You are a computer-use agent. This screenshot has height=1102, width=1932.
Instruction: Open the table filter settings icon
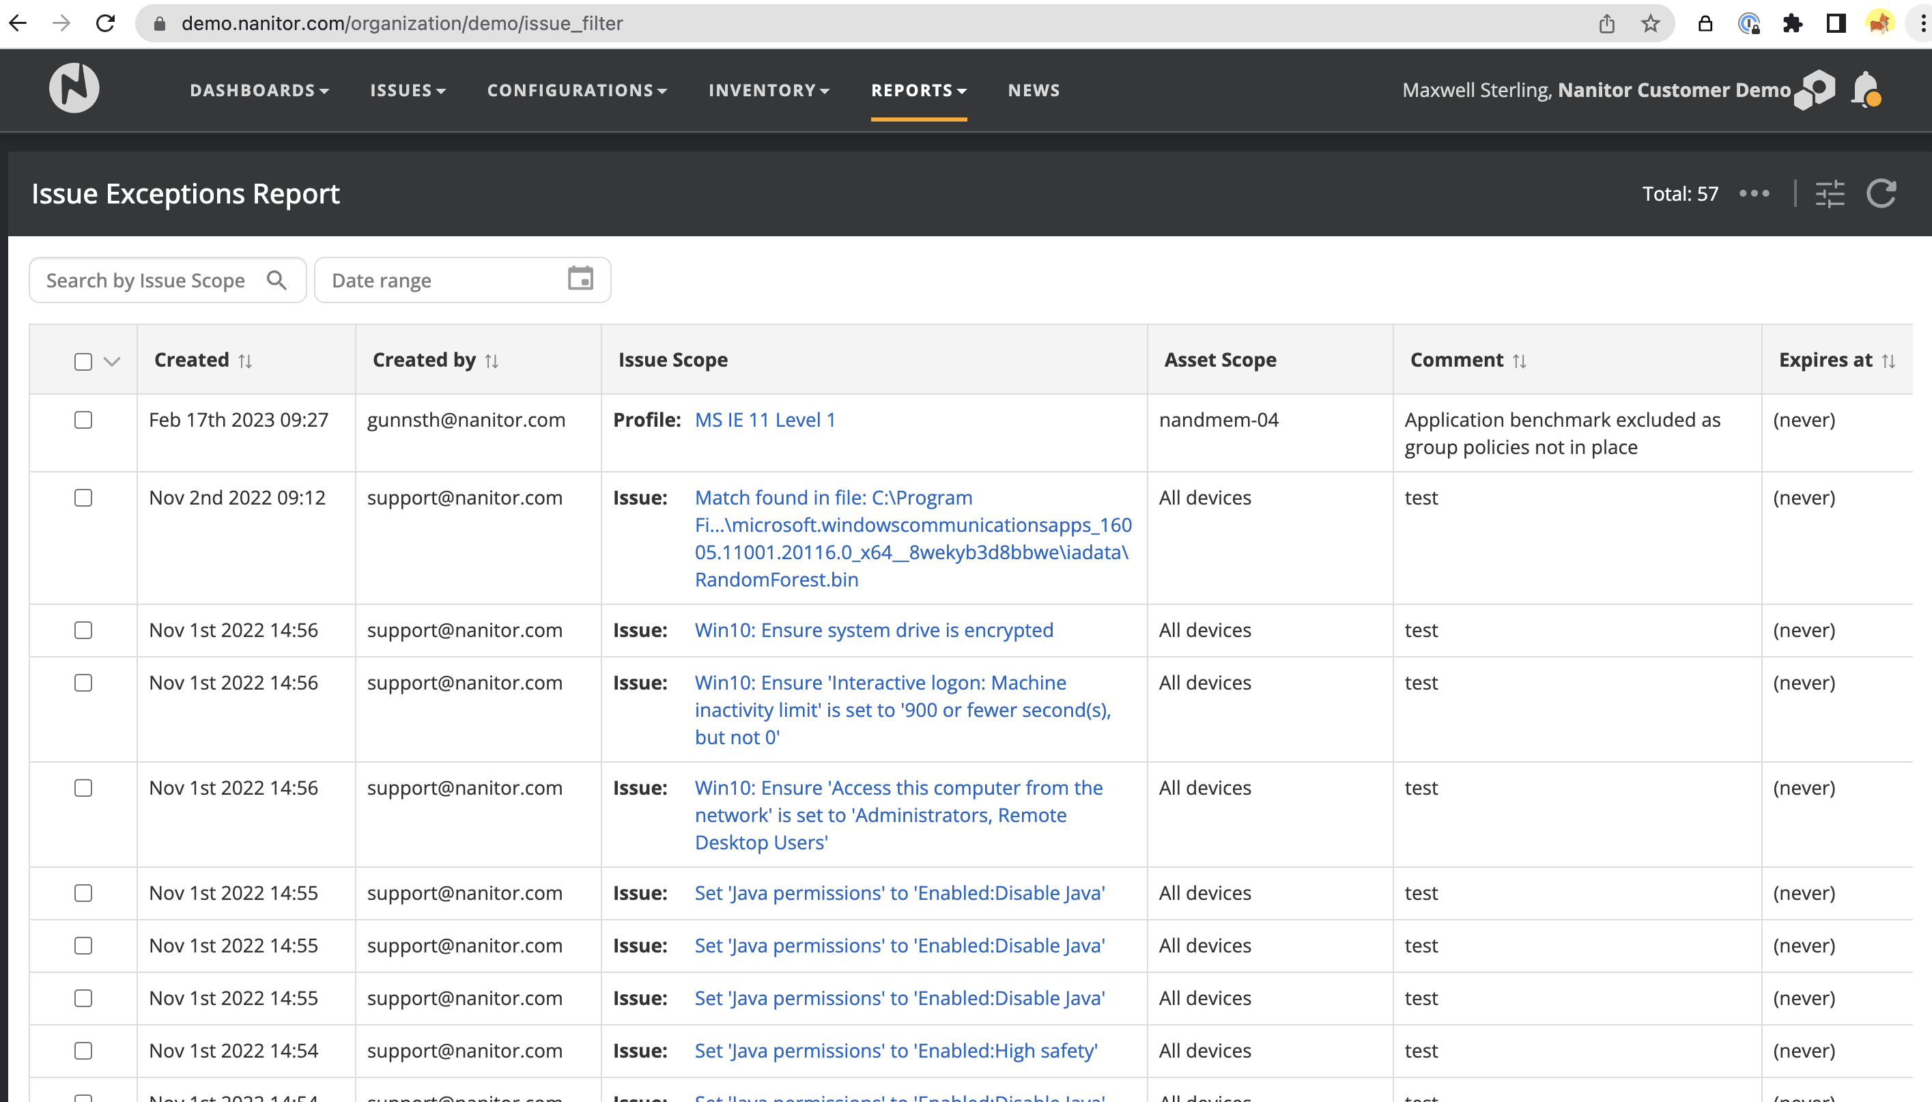[1830, 194]
